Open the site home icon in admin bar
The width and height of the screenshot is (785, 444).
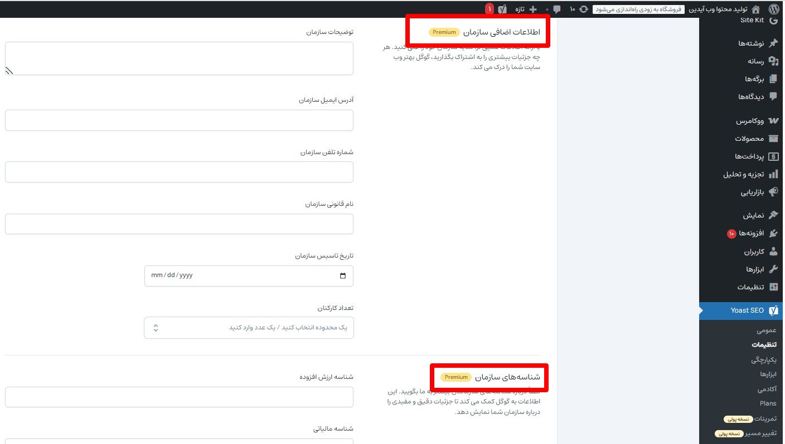[755, 9]
